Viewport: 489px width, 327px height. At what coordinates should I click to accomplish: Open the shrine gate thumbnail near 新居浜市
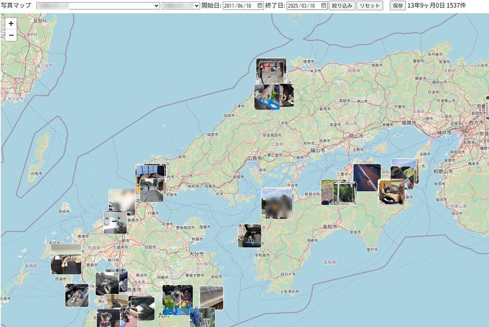point(345,193)
